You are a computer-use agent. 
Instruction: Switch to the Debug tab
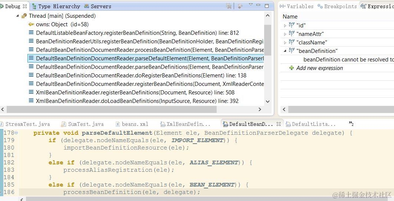(13, 6)
